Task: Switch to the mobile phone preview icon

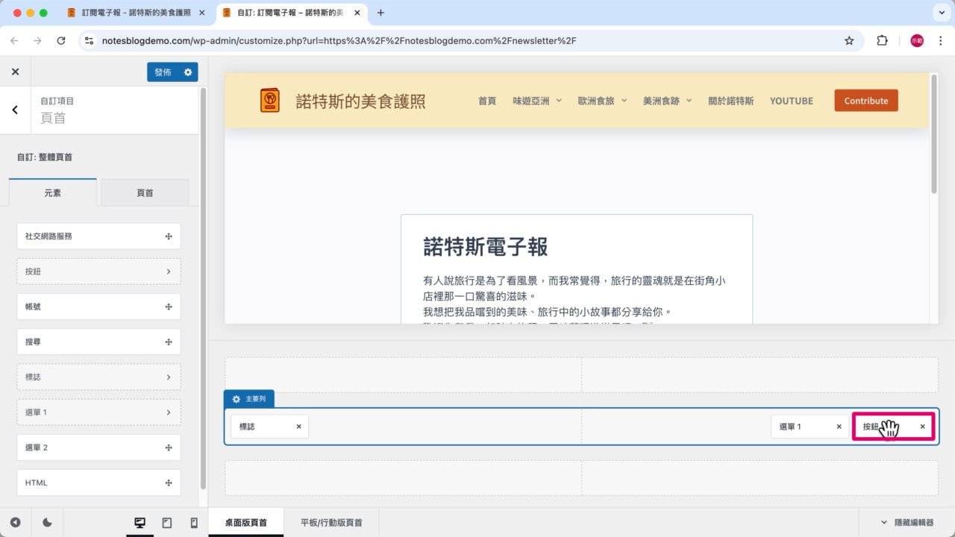Action: (x=193, y=522)
